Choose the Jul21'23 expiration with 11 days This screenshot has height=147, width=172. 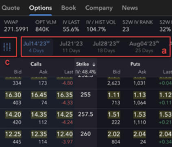click(71, 47)
